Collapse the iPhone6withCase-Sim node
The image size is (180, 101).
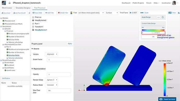click(3, 45)
